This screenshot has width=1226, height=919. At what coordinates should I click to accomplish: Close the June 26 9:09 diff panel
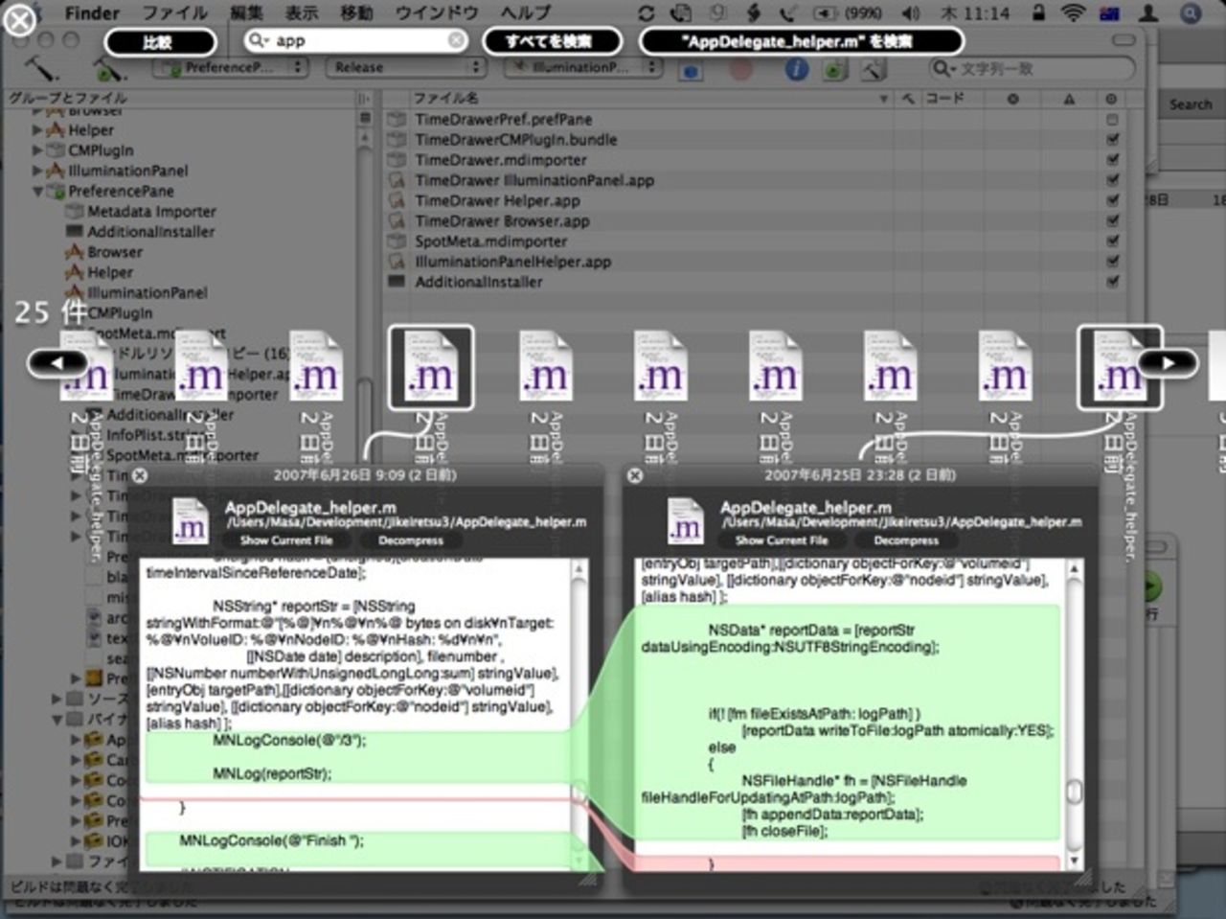pyautogui.click(x=140, y=475)
